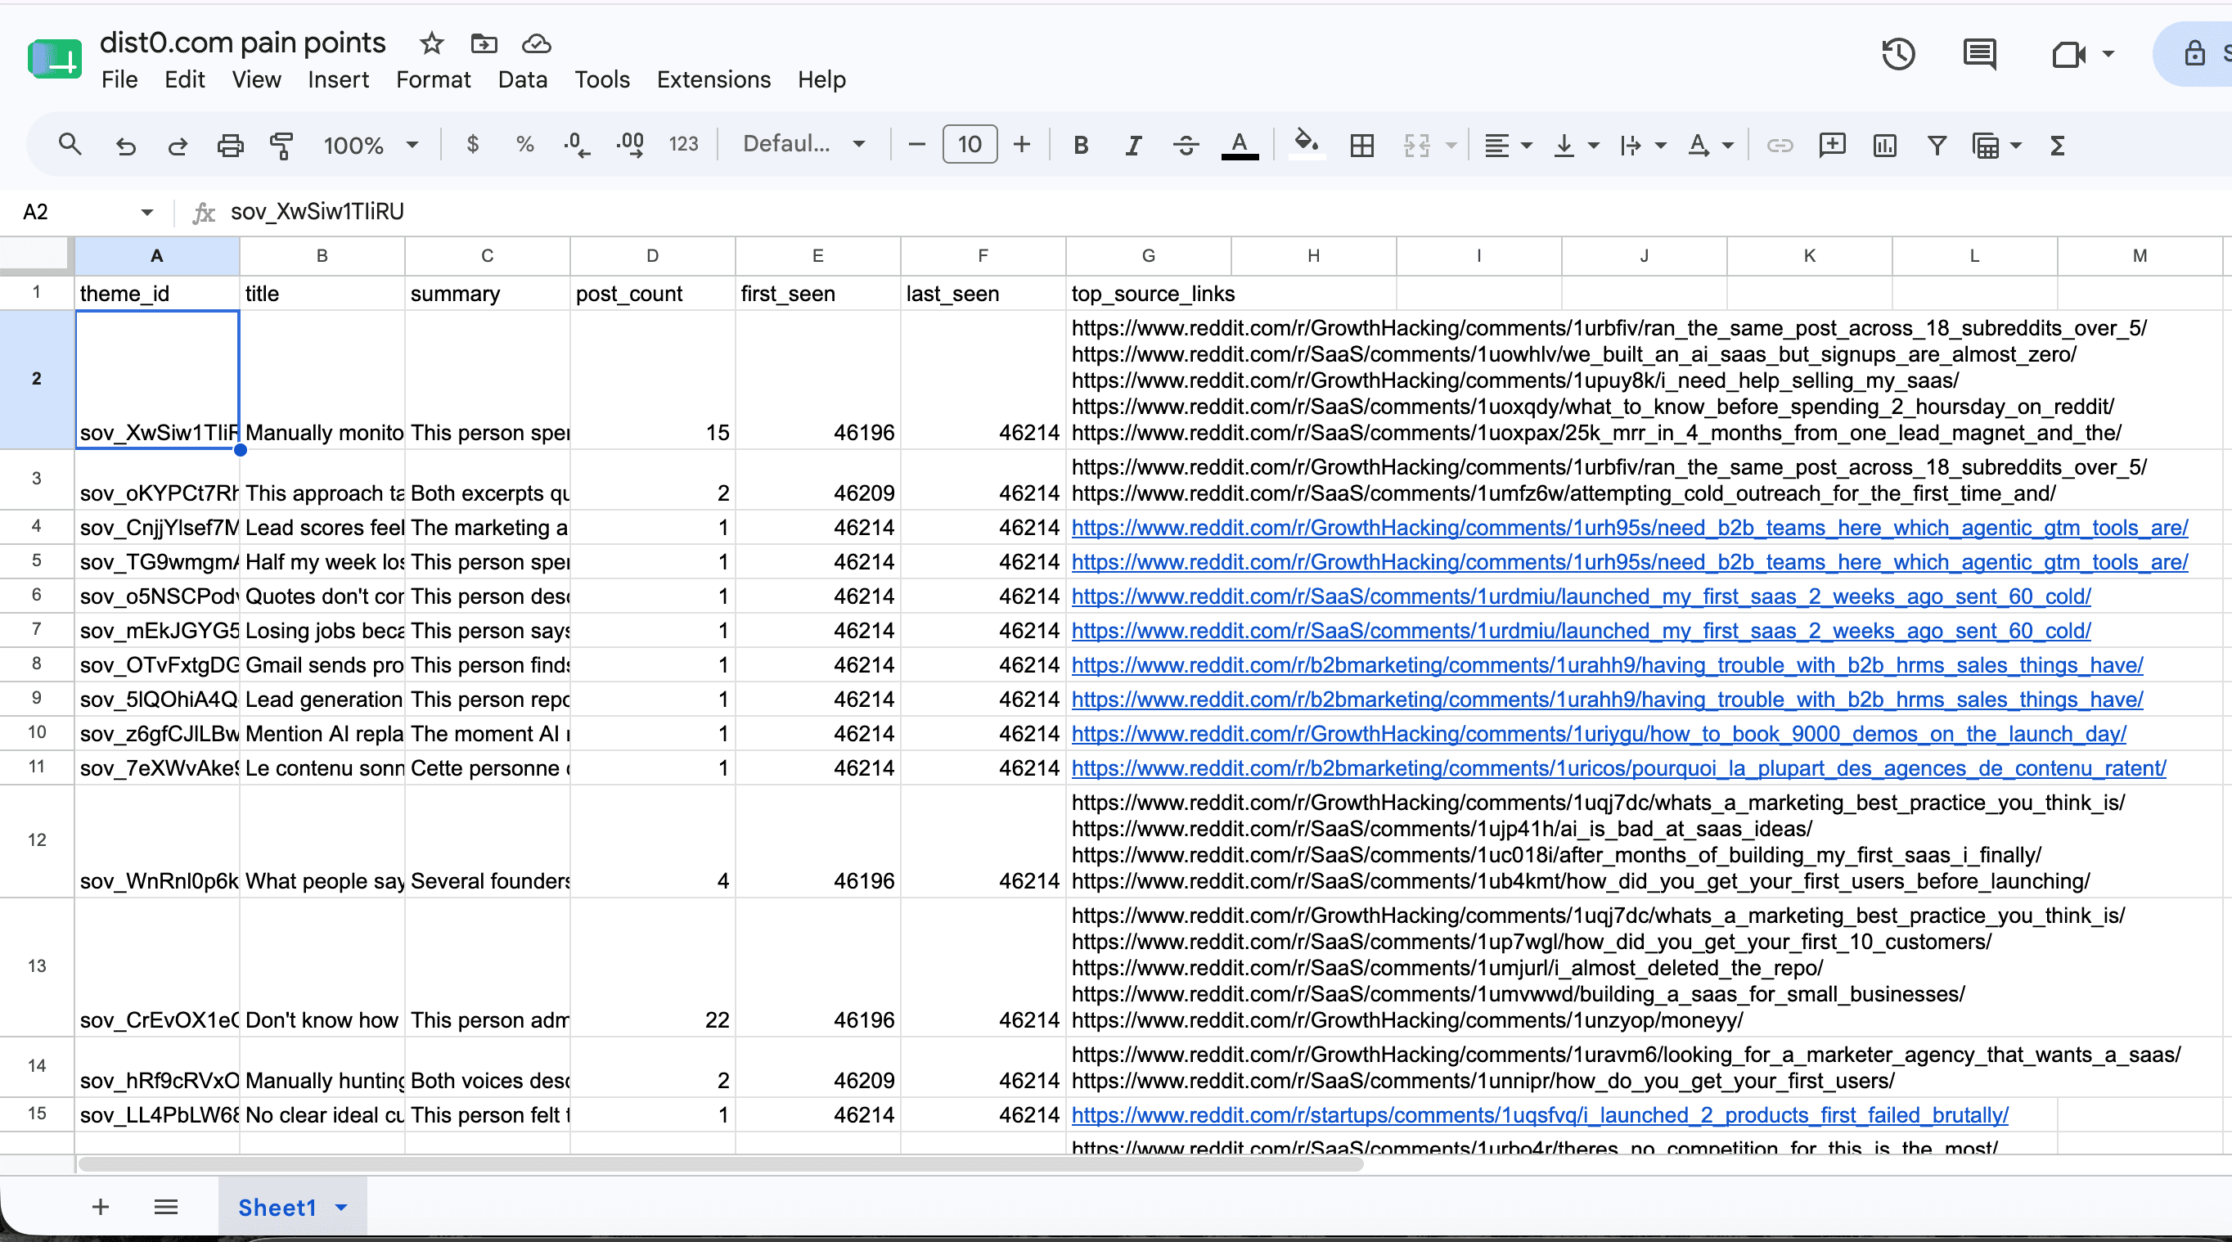
Task: Expand the Meet call dropdown arrow
Action: coord(2108,54)
